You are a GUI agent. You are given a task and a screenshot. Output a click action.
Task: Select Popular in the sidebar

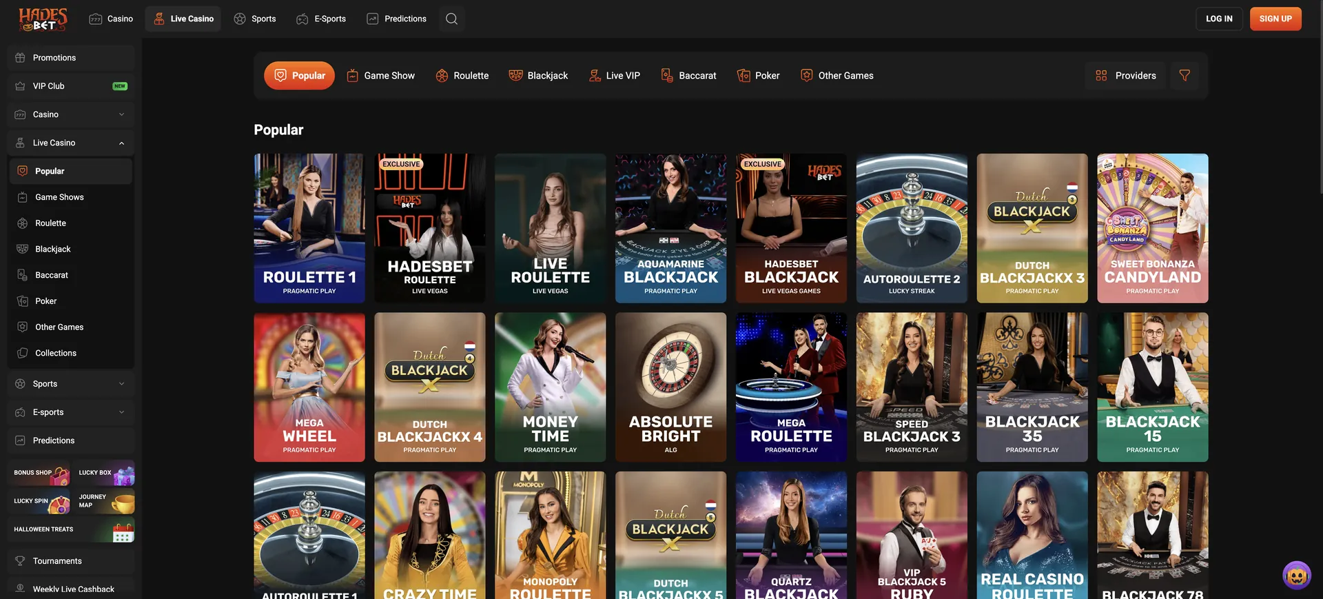coord(71,171)
